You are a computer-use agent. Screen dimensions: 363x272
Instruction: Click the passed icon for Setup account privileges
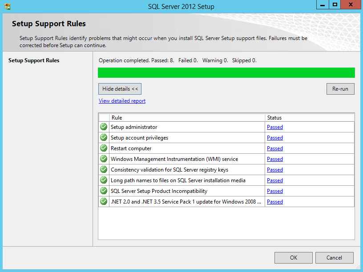coord(103,137)
